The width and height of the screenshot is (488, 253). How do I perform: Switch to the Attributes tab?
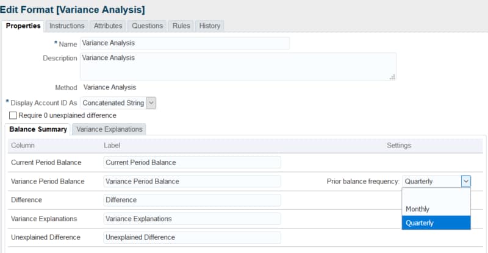tap(108, 26)
